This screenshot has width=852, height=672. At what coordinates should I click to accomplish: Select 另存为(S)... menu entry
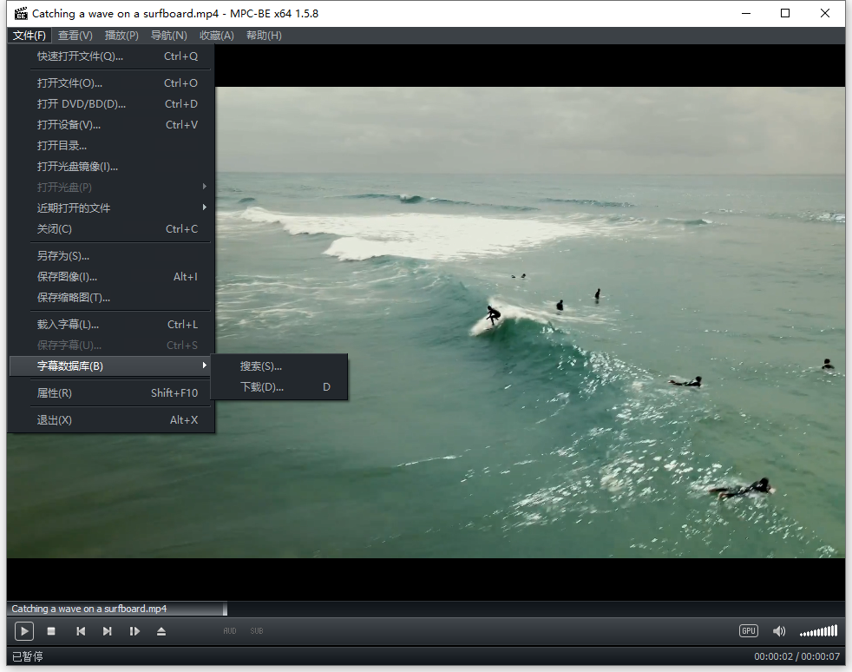pos(111,256)
